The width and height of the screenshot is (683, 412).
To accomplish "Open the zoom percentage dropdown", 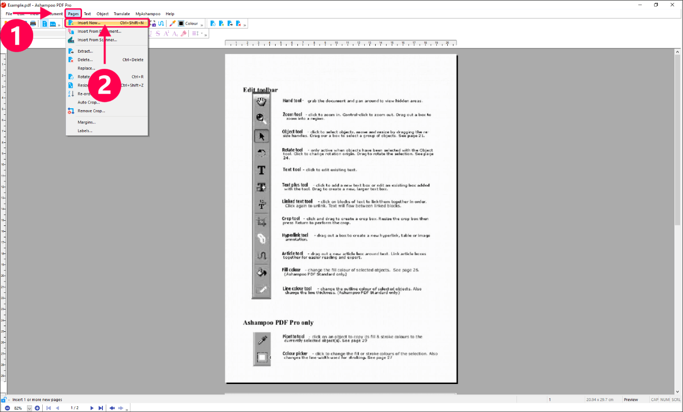I will tap(29, 408).
